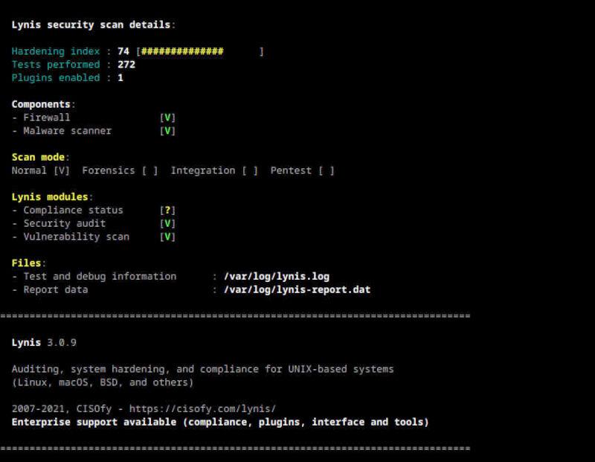This screenshot has width=595, height=462.
Task: Click the Malware scanner [V] status marker
Action: 168,131
